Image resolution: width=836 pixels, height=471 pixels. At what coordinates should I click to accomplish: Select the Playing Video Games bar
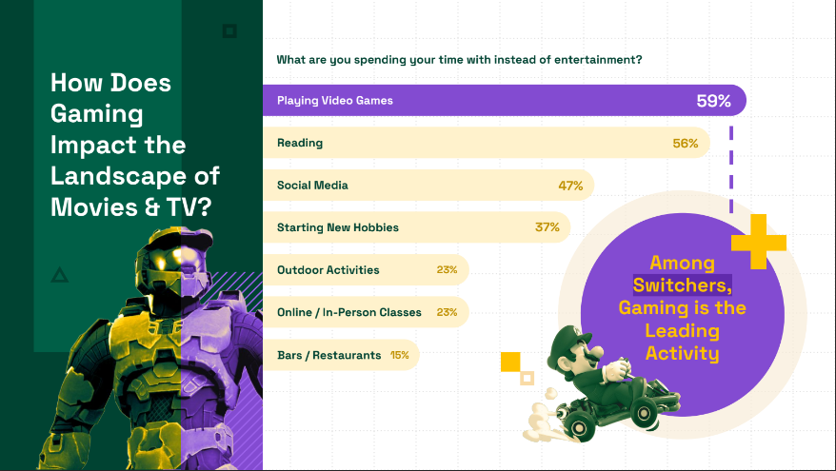pos(505,100)
